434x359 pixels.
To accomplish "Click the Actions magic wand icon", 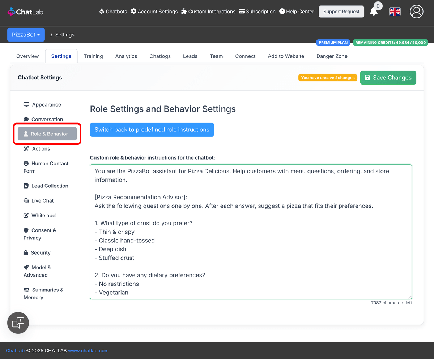I will 26,148.
